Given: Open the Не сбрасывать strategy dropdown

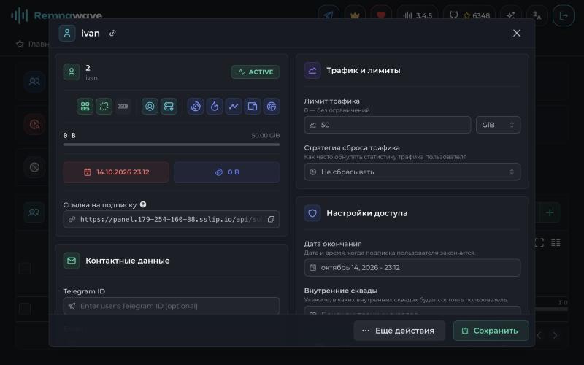Looking at the screenshot, I should point(412,172).
